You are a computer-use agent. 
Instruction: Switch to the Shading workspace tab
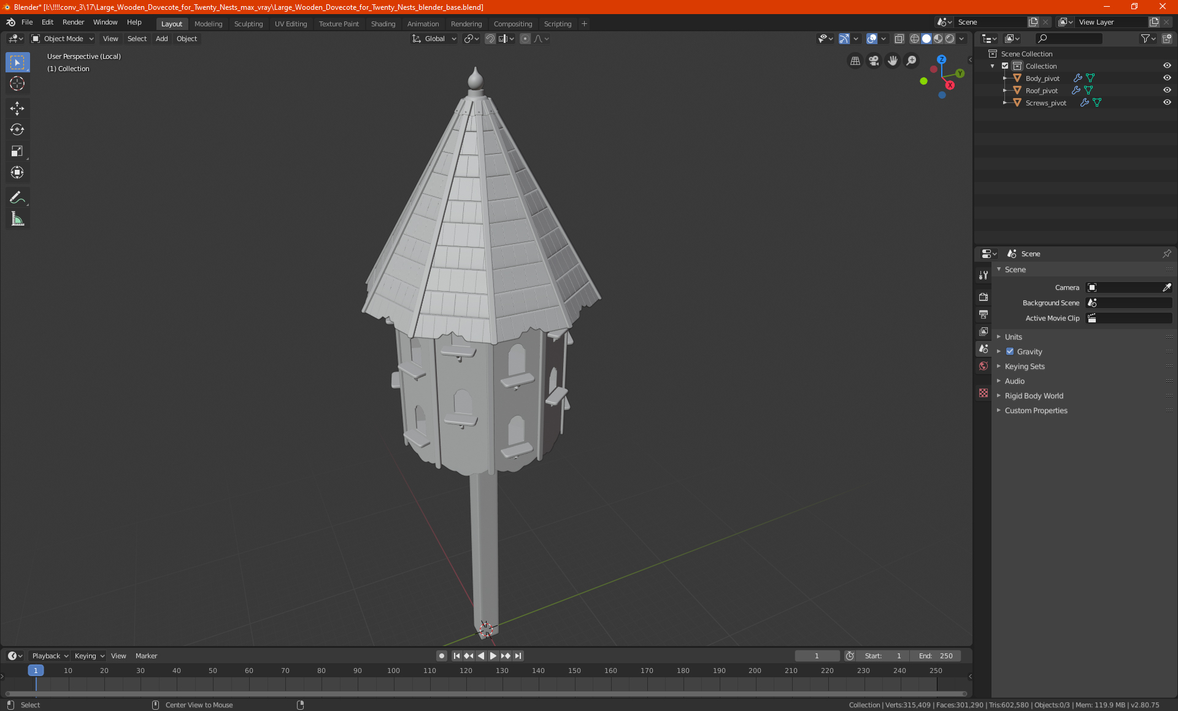click(x=383, y=24)
